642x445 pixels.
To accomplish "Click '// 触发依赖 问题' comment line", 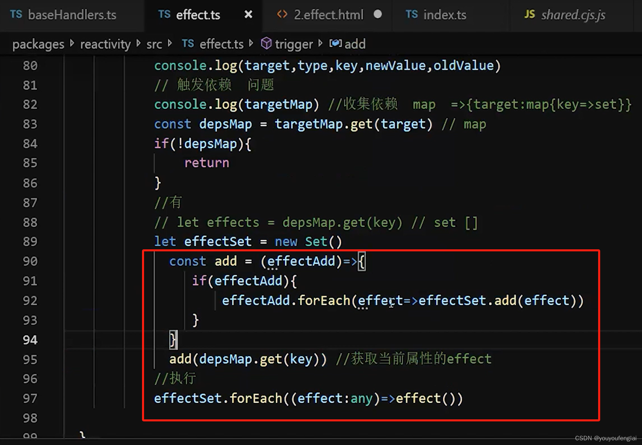I will pos(214,85).
